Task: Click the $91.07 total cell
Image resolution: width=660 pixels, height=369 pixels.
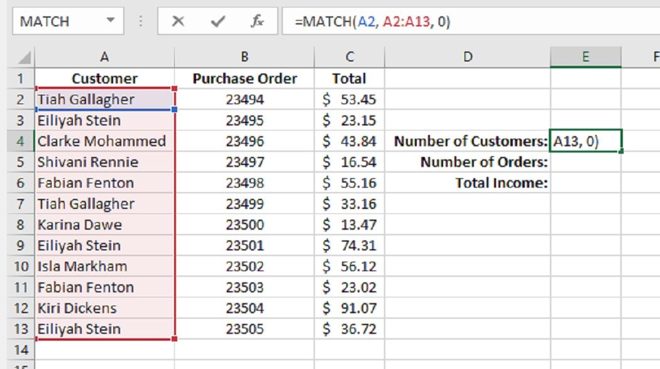Action: coord(349,308)
